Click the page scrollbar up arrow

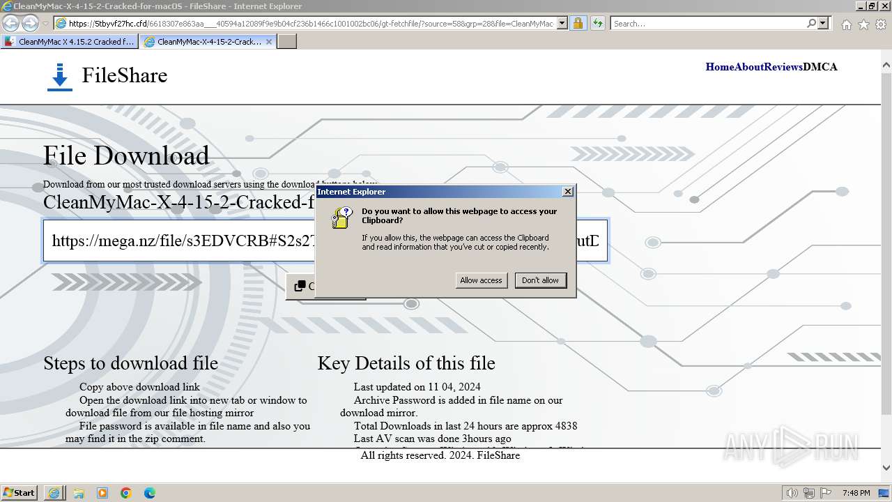coord(886,66)
